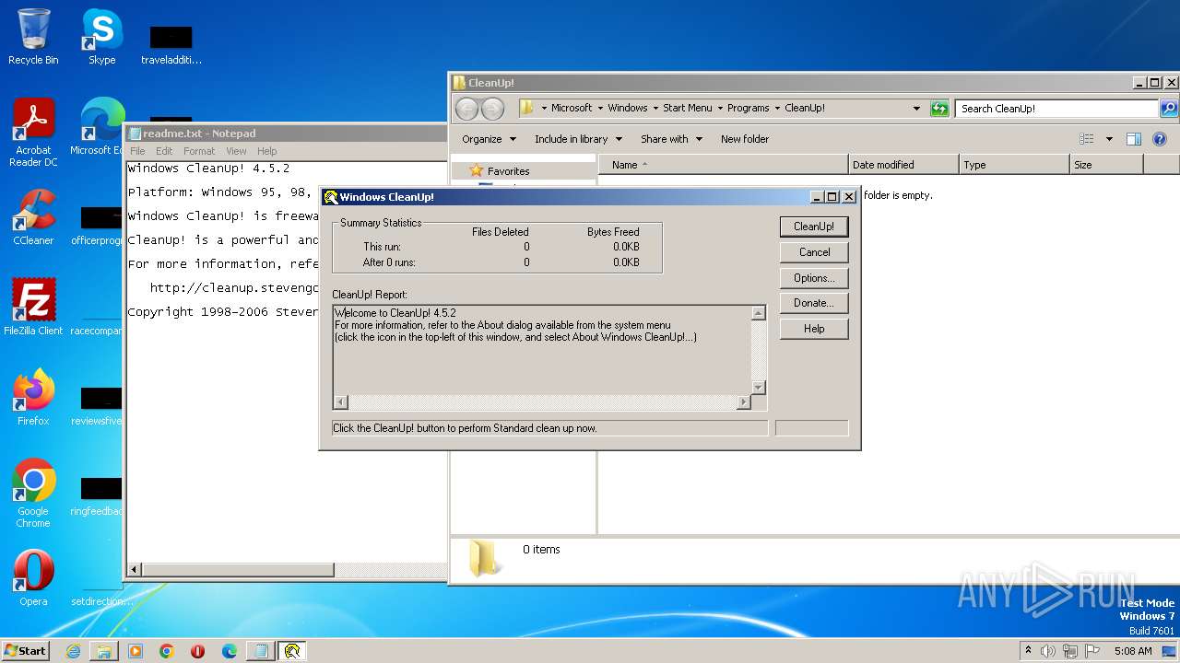Expand the Organize dropdown menu
Screen dimensions: 1180x663
(x=489, y=139)
